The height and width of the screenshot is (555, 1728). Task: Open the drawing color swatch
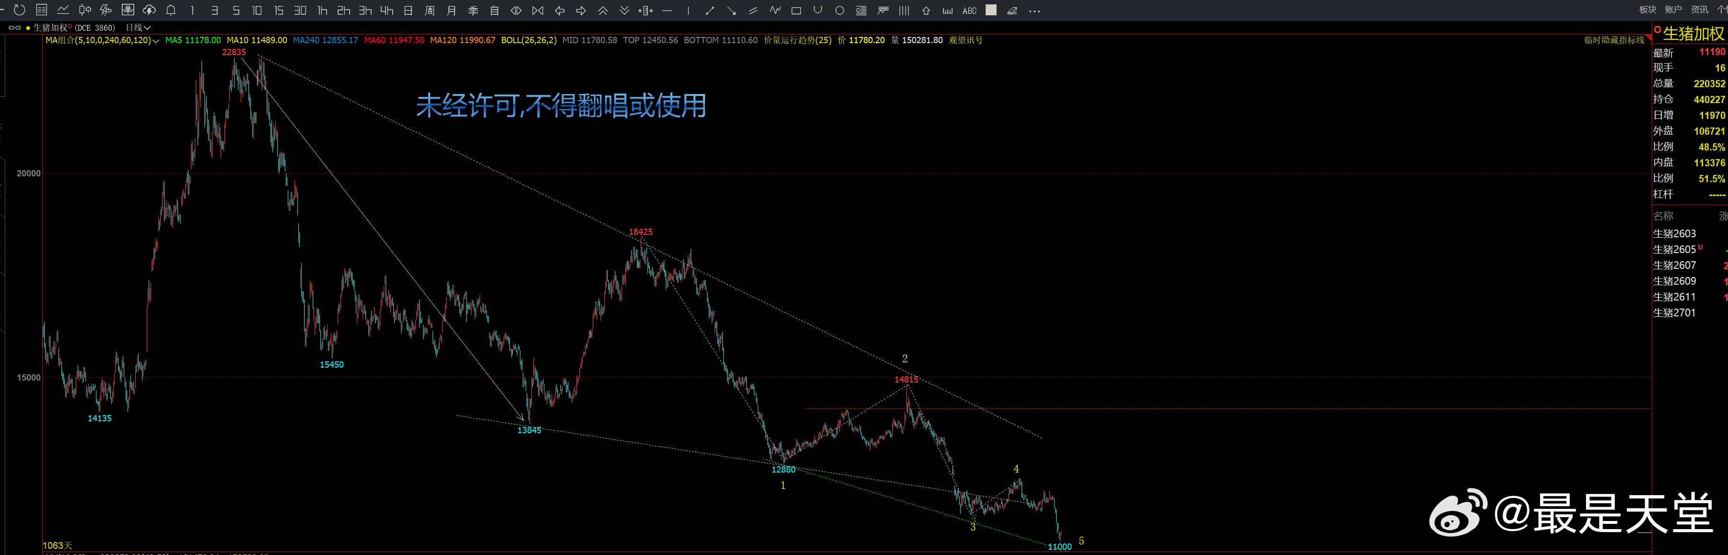tap(991, 10)
